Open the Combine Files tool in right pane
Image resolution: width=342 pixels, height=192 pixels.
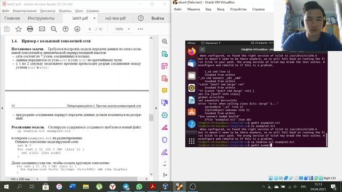[x=165, y=102]
